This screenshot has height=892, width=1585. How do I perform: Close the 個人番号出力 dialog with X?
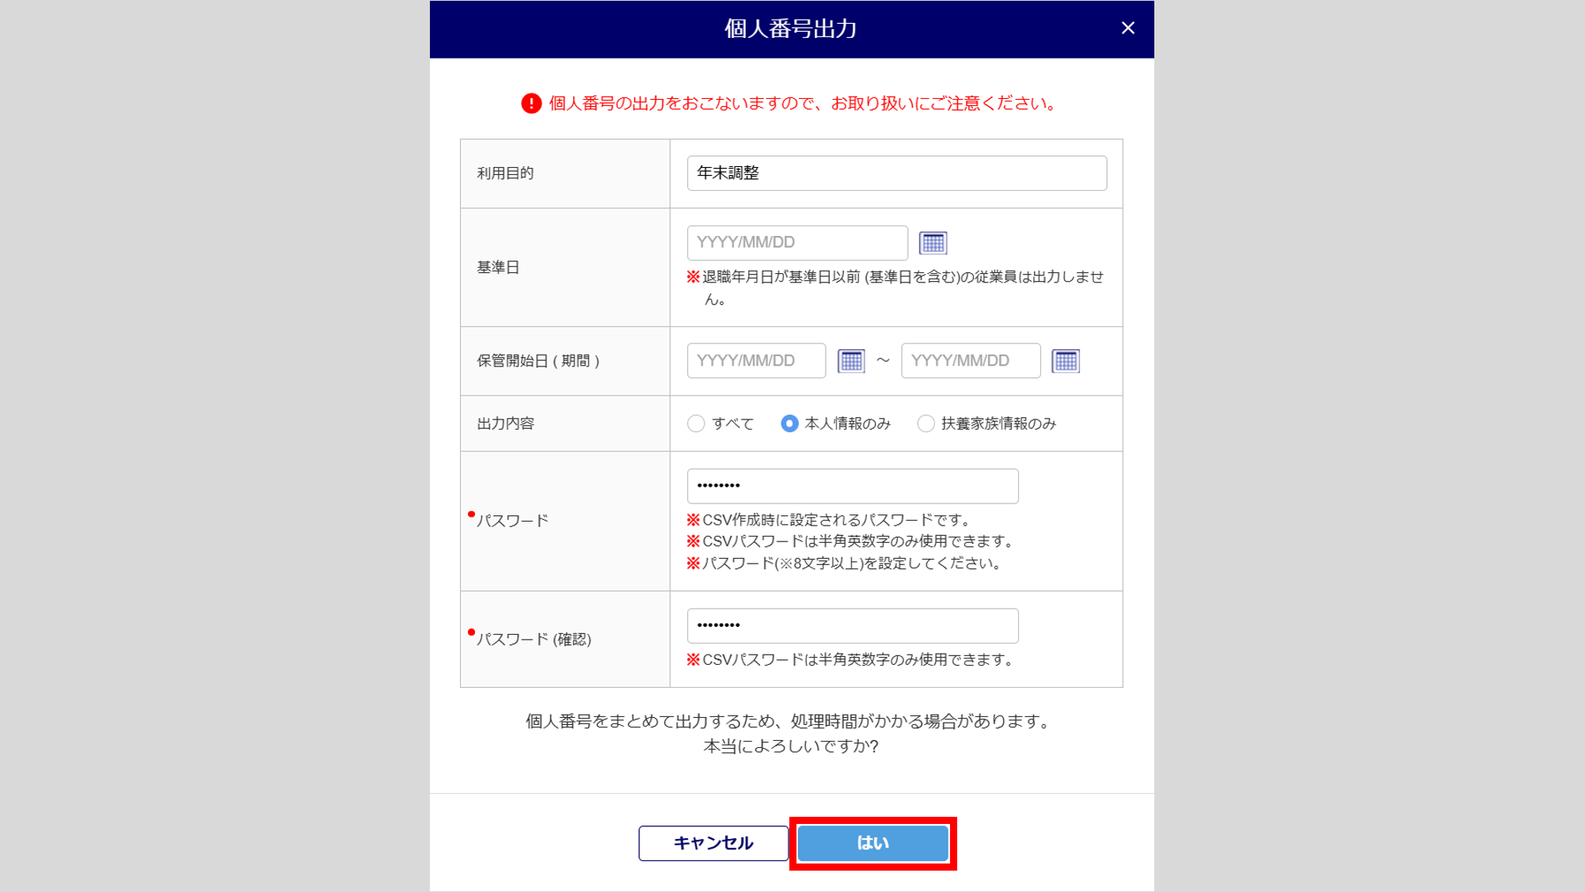coord(1127,28)
